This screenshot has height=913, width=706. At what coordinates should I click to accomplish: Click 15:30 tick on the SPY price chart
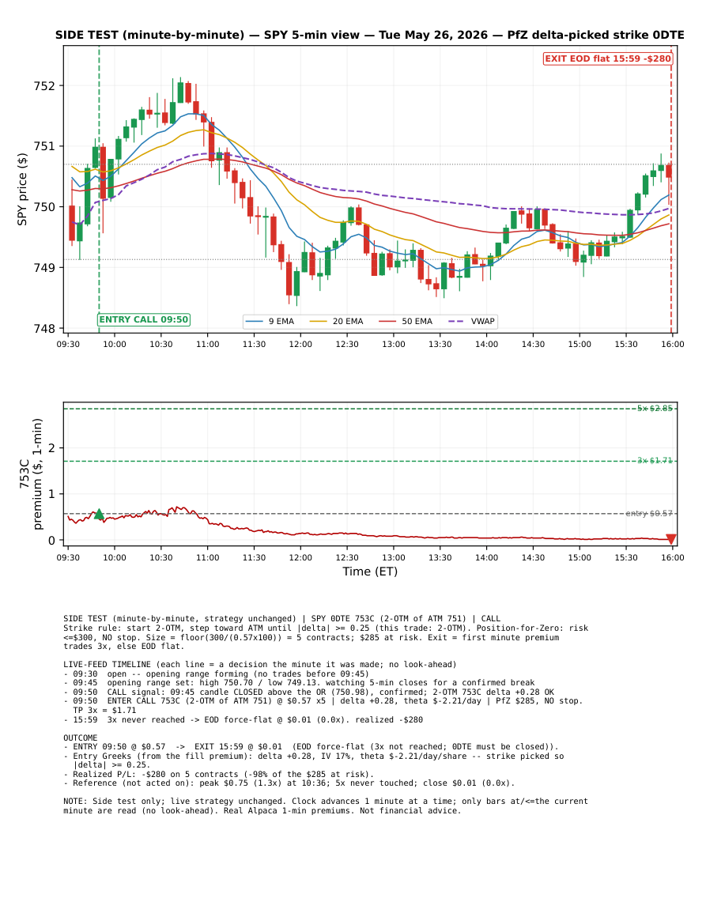point(626,344)
